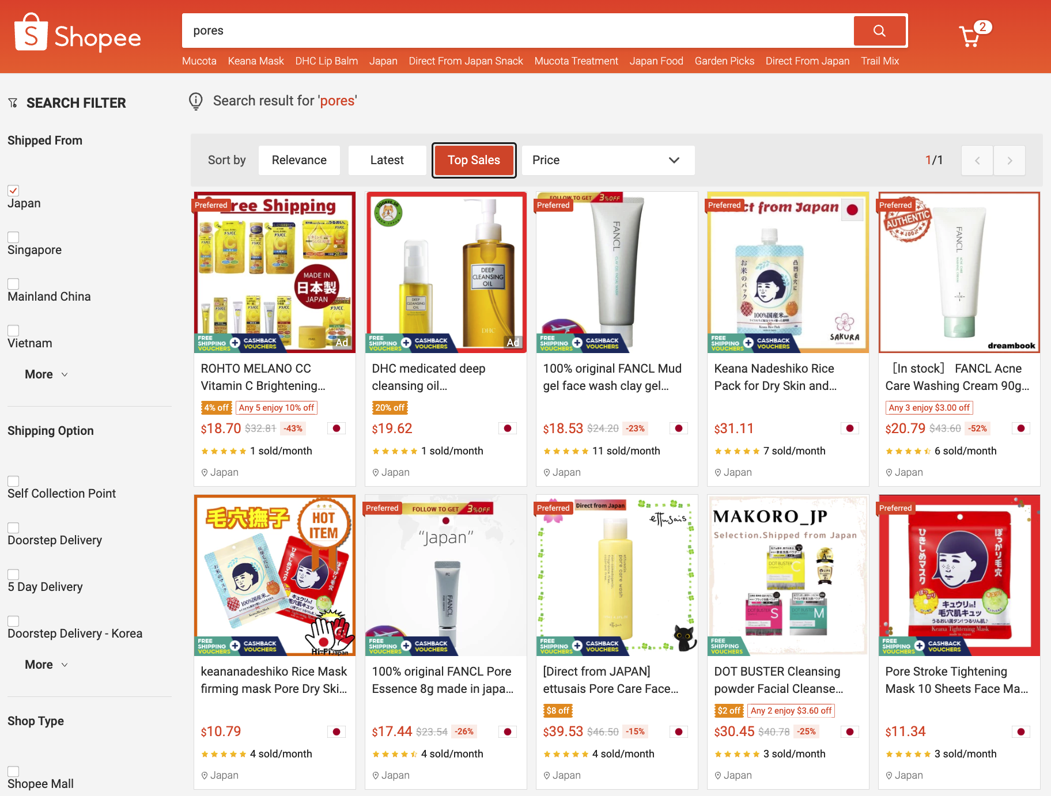Click the Shopee logo

78,33
